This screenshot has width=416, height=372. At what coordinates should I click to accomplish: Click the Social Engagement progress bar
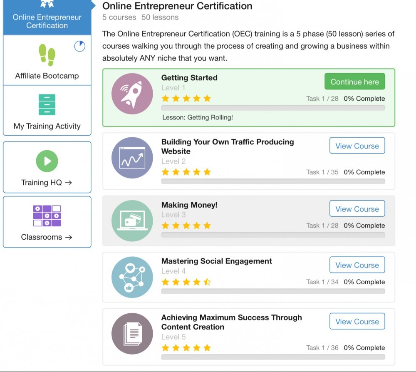click(273, 291)
